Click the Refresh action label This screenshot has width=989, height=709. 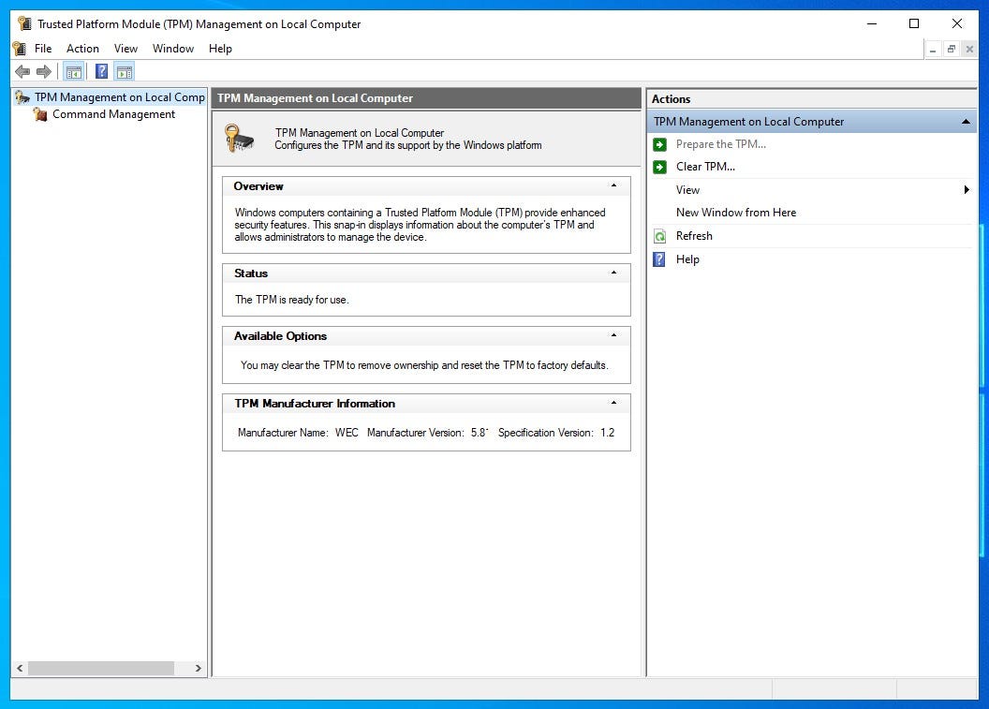point(694,236)
